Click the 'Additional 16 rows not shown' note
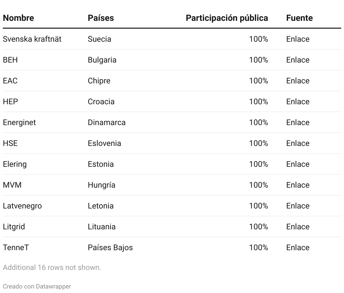The image size is (344, 293). 52,267
